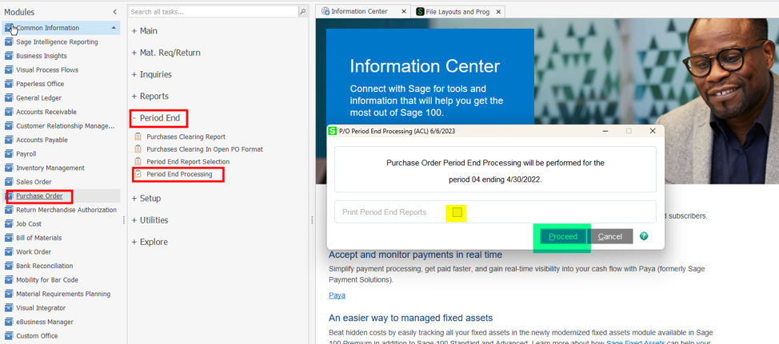Click the Business Insights module icon
This screenshot has width=779, height=344.
[9, 56]
